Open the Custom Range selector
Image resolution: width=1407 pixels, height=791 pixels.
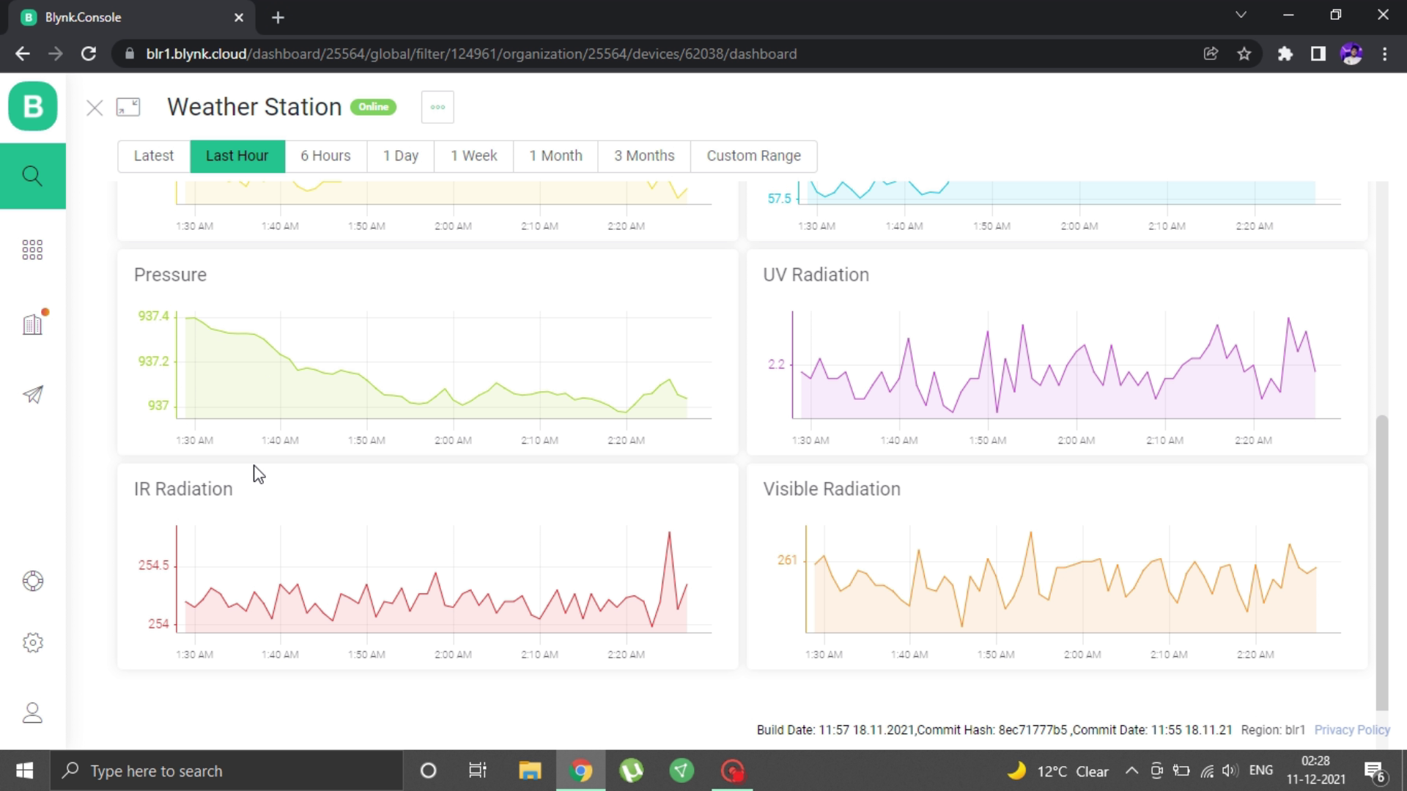coord(753,156)
